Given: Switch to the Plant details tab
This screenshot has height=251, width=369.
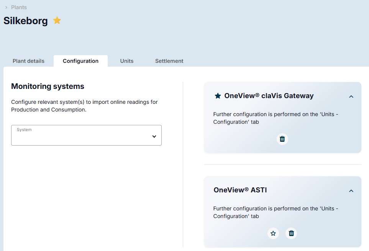Looking at the screenshot, I should tap(28, 61).
